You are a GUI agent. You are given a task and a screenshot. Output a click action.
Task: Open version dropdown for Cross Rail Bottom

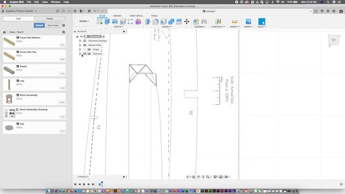point(63,45)
